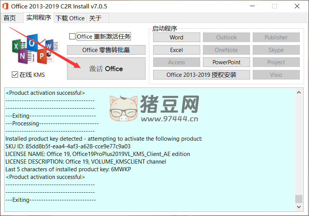Click the disabled OneNote button
Viewport: 309px width, 216px height.
(x=226, y=50)
